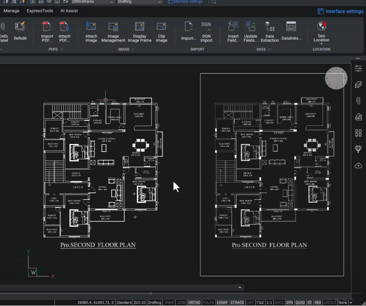Open the AI Assist tab
The width and height of the screenshot is (366, 306).
69,11
